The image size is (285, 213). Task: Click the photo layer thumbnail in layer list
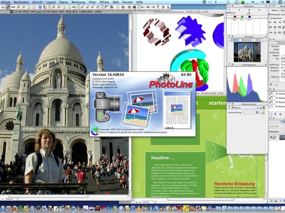coord(282,137)
